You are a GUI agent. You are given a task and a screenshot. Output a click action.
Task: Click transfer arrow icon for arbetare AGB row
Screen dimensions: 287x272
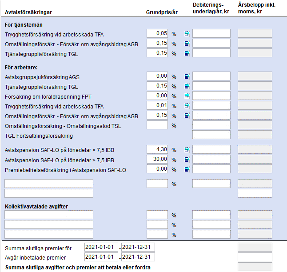[187, 116]
